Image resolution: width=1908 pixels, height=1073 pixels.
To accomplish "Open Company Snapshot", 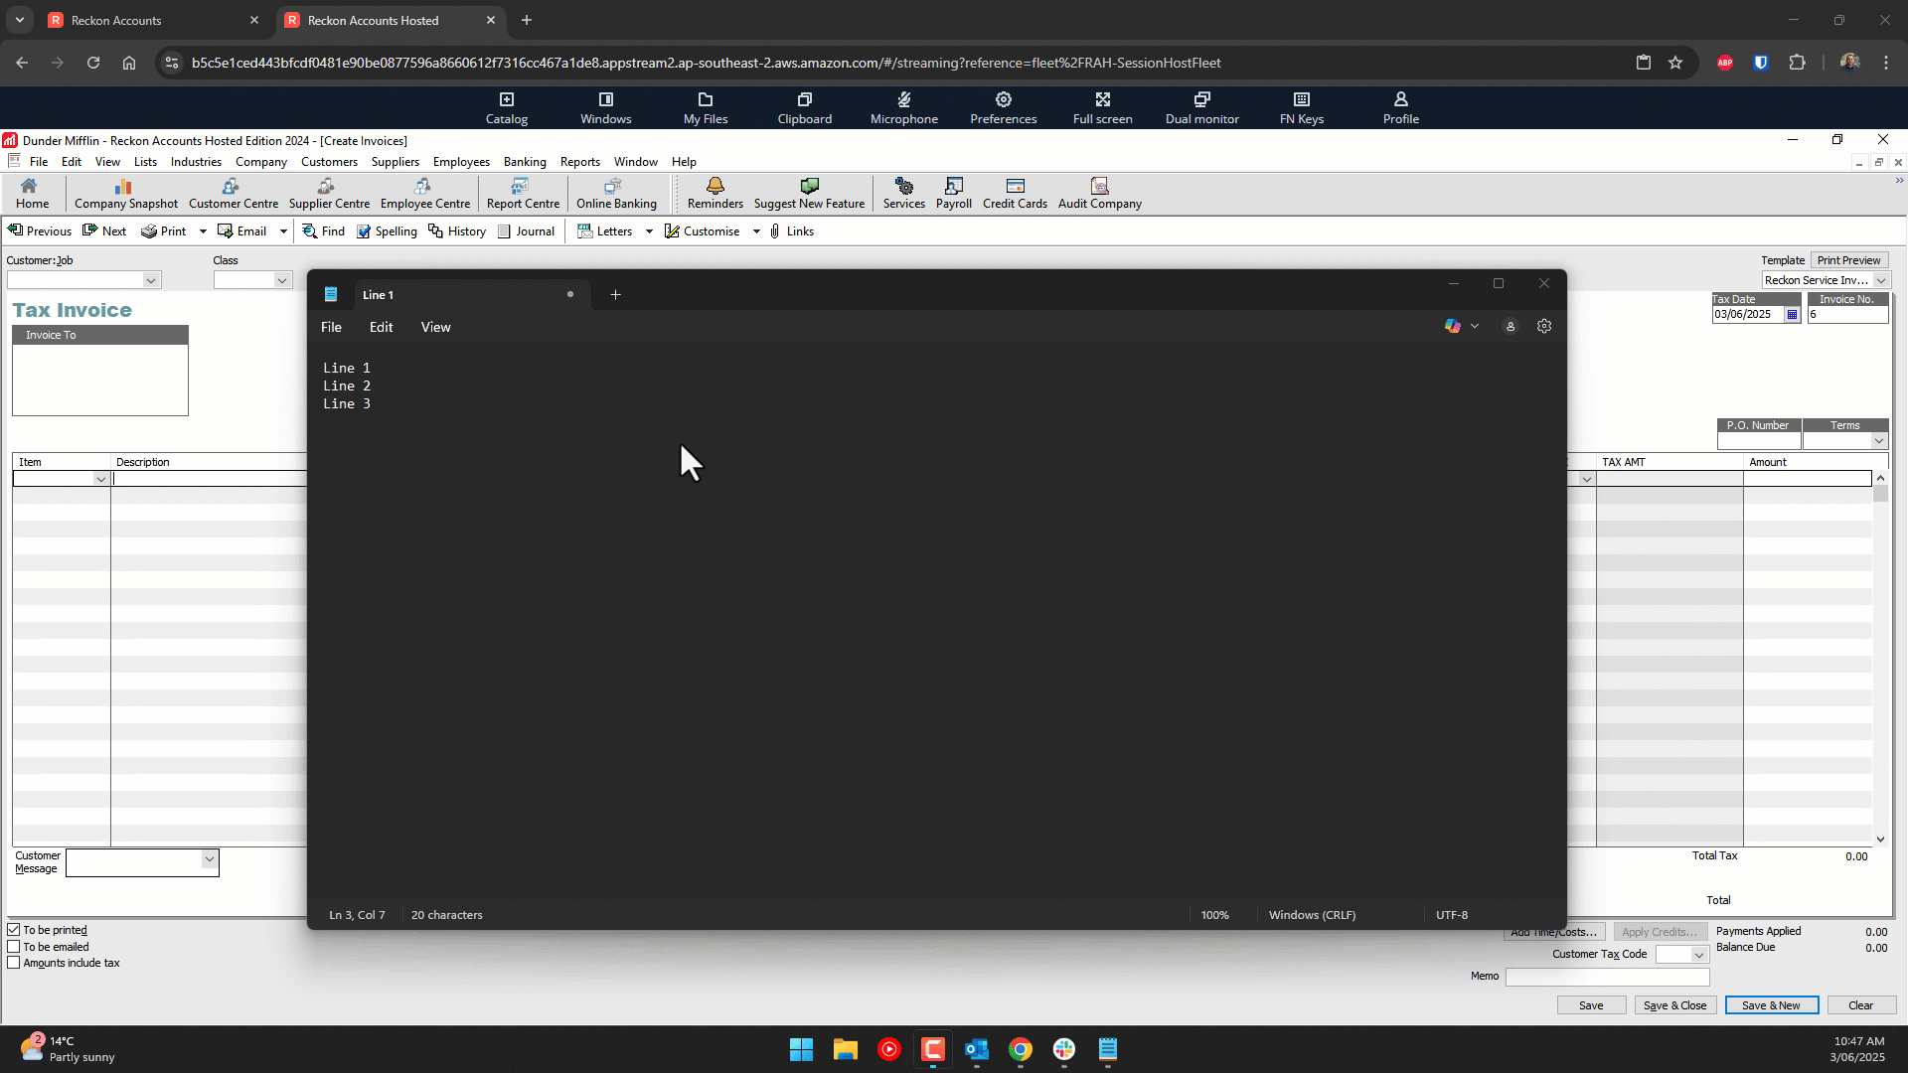I will pos(126,194).
